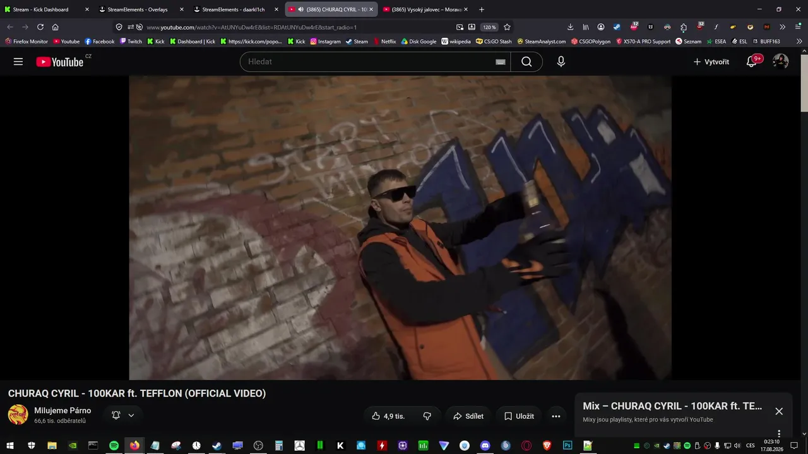This screenshot has height=454, width=808.
Task: Close the Mix playlist panel
Action: click(x=779, y=411)
